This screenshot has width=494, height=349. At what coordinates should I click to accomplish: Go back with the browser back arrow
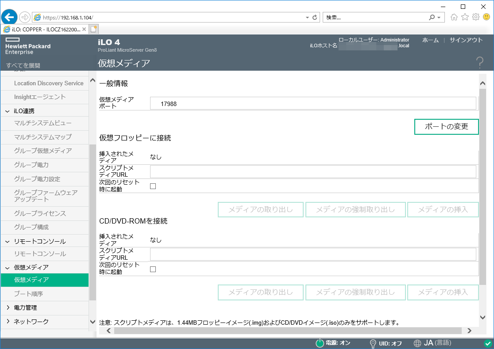click(x=9, y=17)
